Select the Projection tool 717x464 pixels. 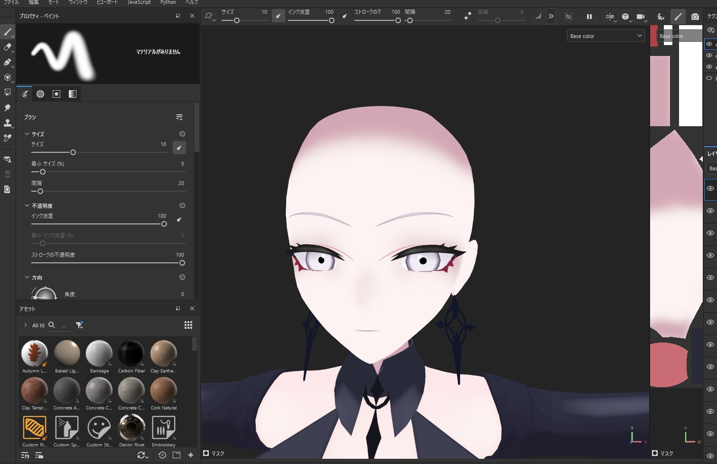point(8,63)
